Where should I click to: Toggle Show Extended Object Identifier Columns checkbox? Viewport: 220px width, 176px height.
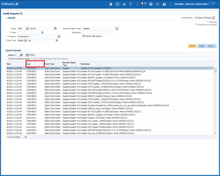[x=32, y=59]
